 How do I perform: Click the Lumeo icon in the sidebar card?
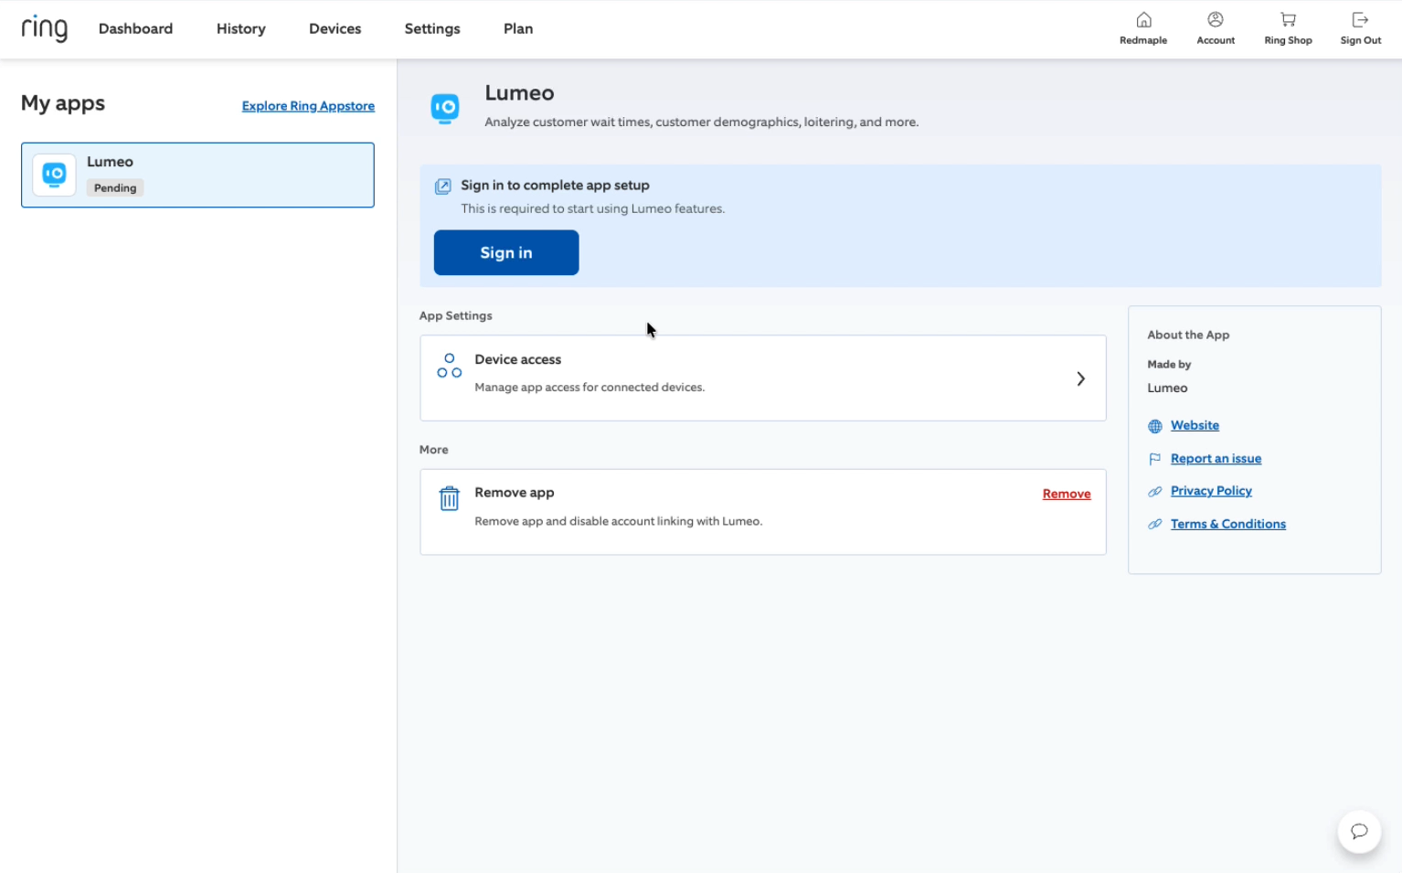point(54,175)
